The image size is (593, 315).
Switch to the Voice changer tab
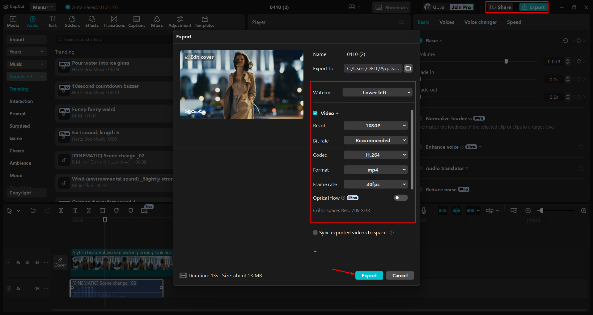click(481, 22)
